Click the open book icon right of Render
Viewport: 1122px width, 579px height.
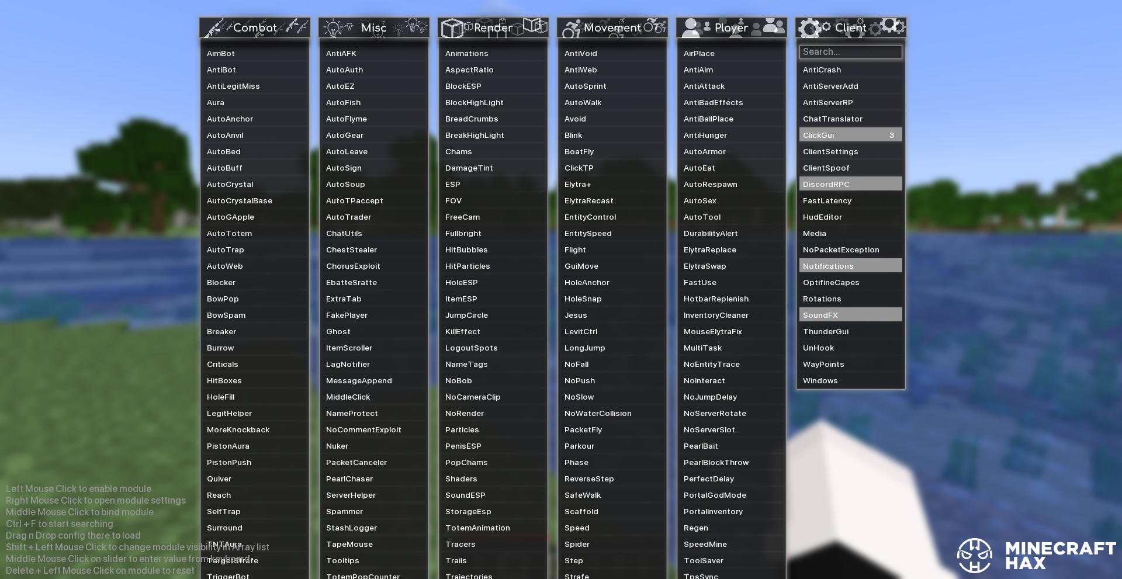tap(534, 26)
